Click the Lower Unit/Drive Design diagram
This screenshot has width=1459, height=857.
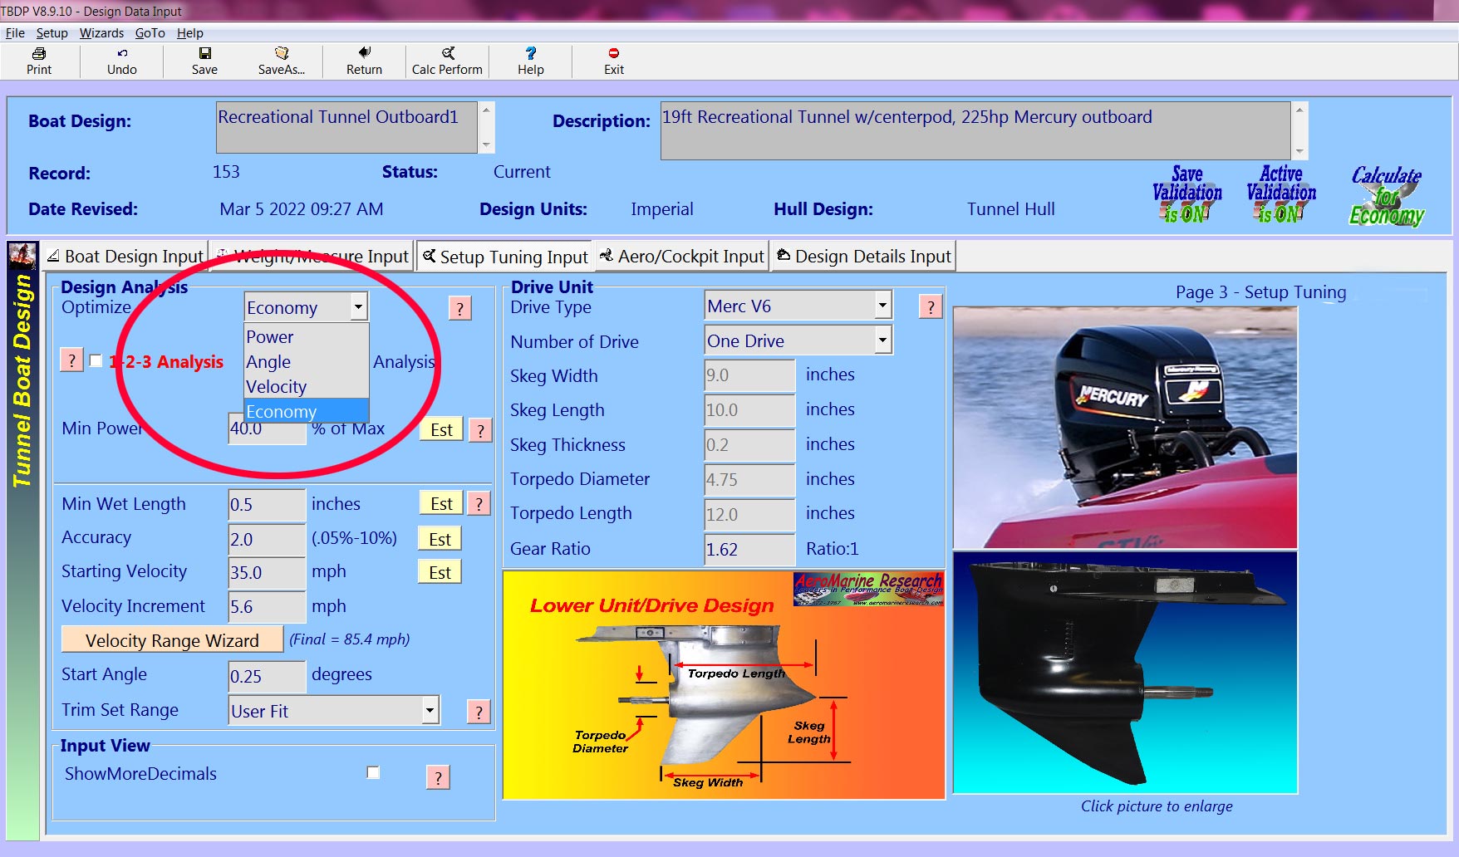[x=724, y=685]
